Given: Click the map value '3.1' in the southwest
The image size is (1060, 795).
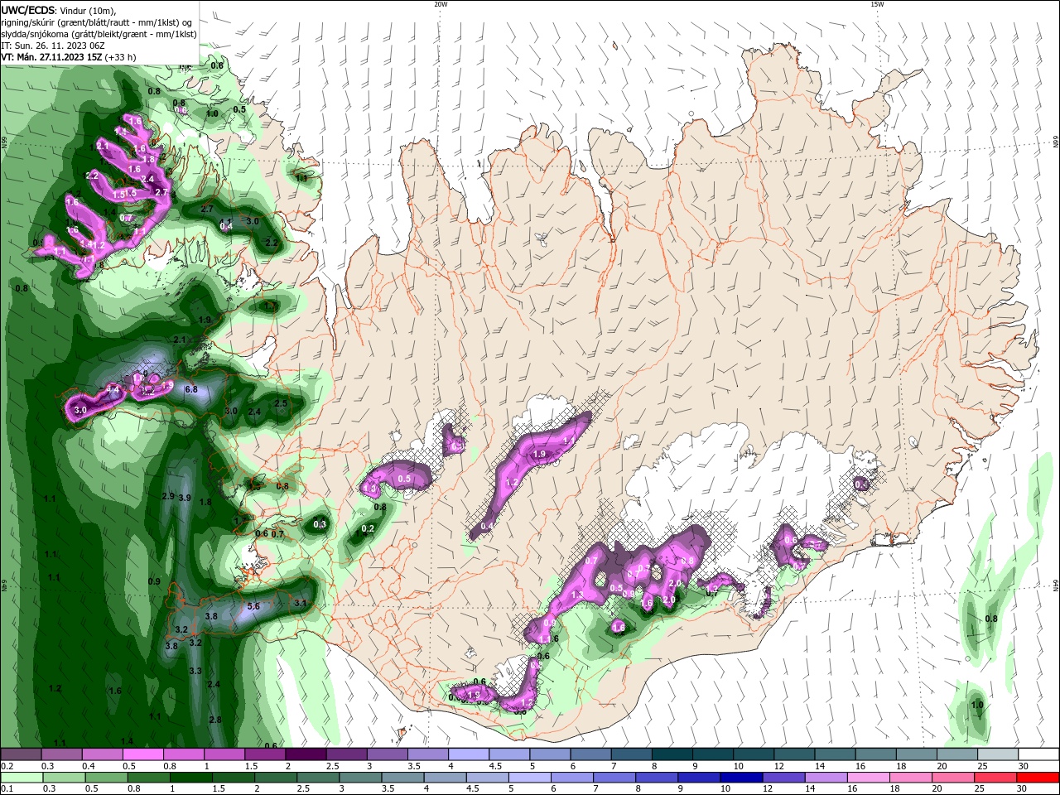Looking at the screenshot, I should (301, 604).
